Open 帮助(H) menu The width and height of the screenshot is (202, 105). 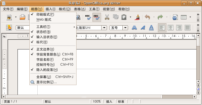coord(124,9)
